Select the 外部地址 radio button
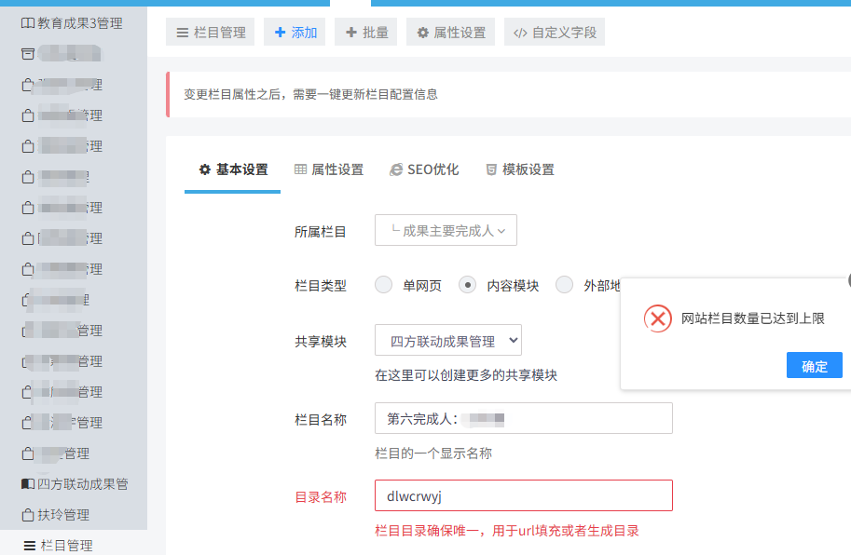The image size is (851, 555). point(565,285)
